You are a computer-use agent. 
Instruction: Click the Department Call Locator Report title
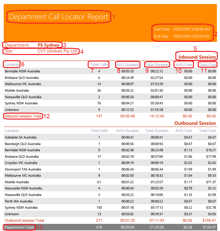coord(59,17)
